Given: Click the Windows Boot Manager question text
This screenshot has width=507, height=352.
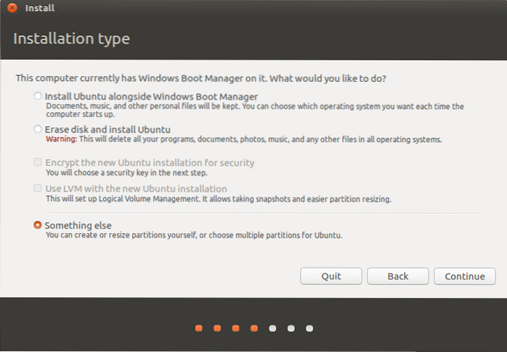Looking at the screenshot, I should click(x=200, y=78).
